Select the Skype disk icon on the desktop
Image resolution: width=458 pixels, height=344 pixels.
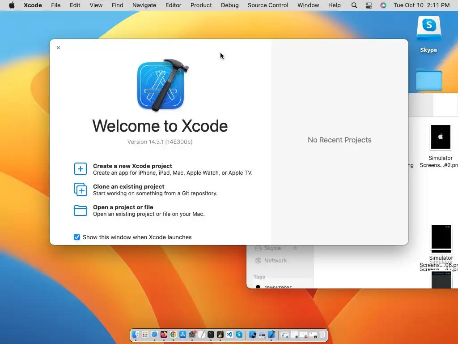[x=429, y=29]
